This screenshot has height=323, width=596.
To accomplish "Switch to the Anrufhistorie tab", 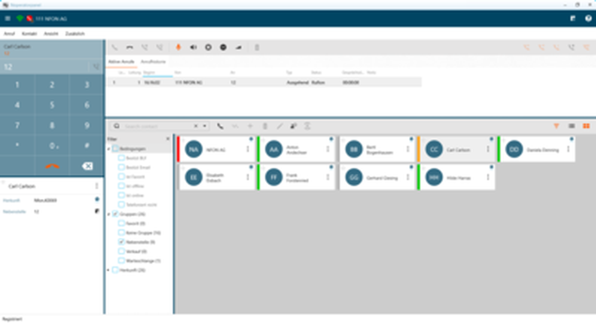I will (x=153, y=62).
